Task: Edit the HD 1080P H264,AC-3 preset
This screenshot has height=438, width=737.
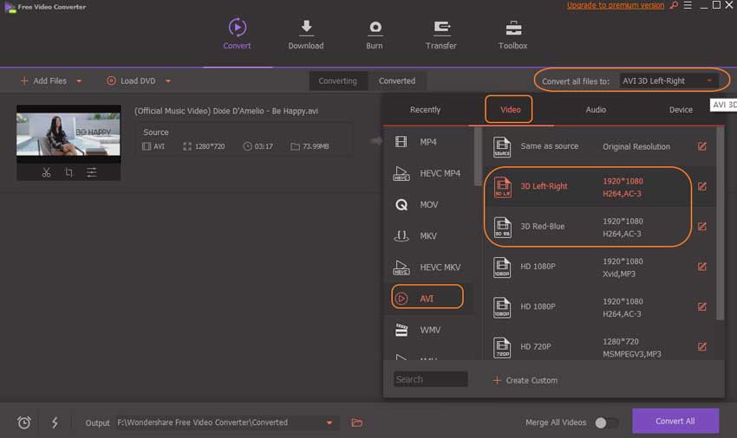Action: [x=701, y=306]
